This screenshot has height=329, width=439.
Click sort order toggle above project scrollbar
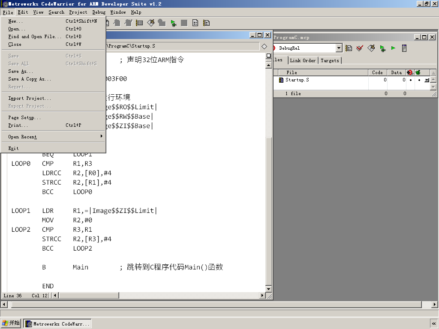pos(433,72)
